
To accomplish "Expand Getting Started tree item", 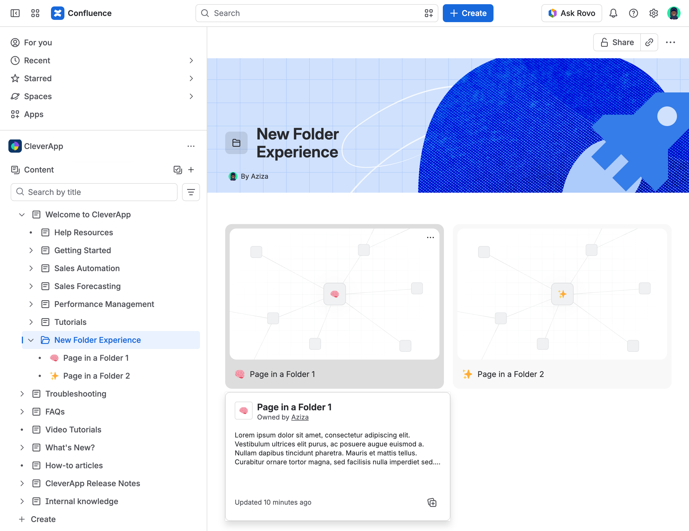I will 31,250.
